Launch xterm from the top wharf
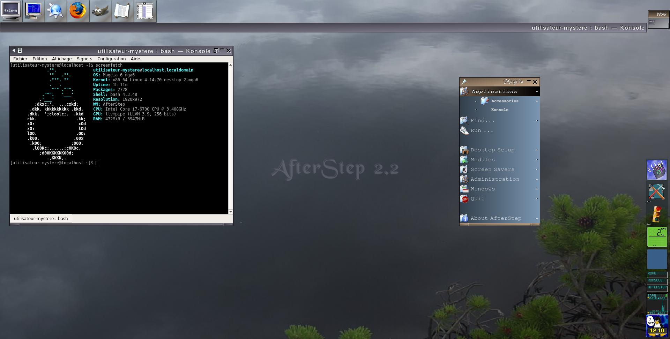 tap(11, 11)
